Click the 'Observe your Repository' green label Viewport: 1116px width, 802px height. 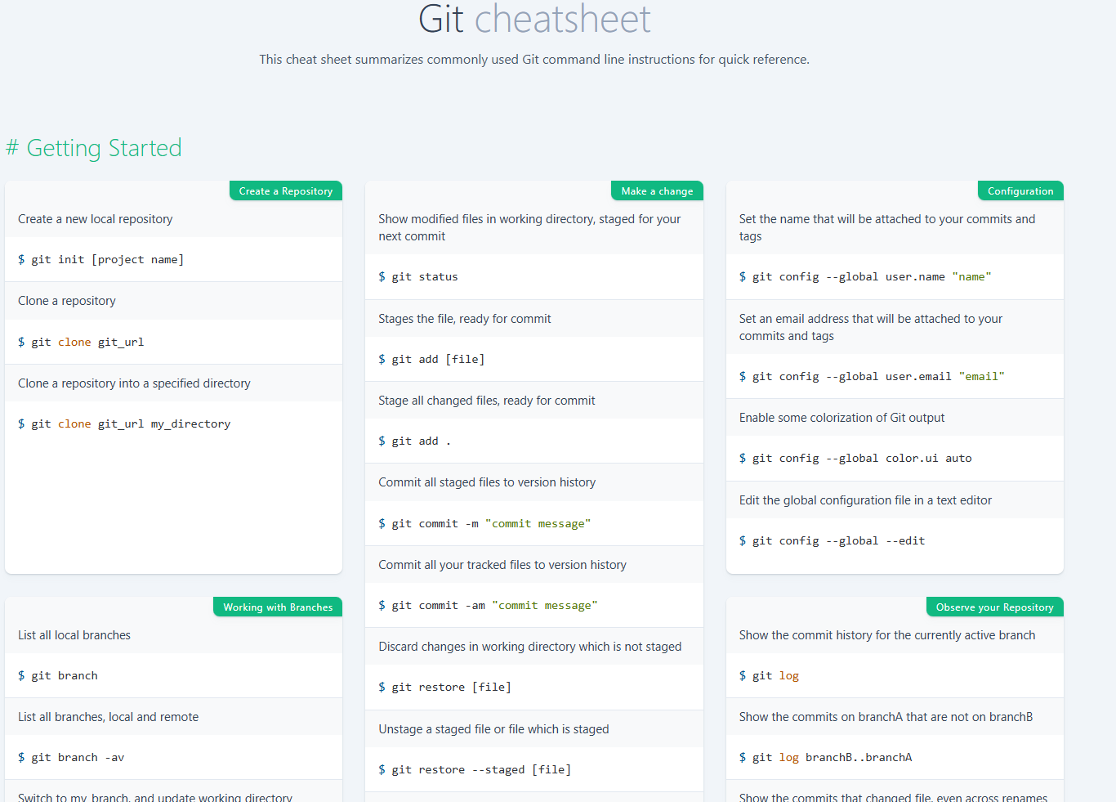[993, 607]
